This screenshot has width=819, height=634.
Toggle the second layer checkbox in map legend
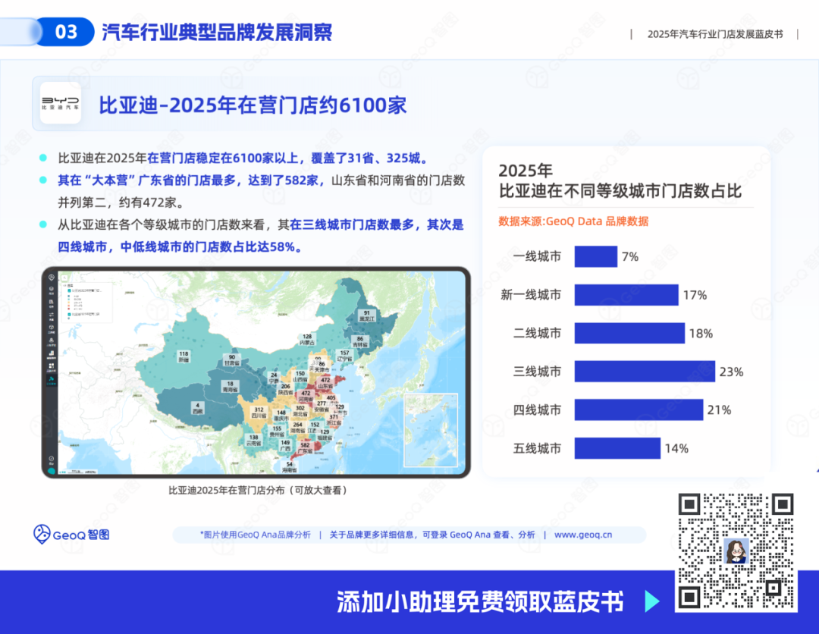click(69, 314)
